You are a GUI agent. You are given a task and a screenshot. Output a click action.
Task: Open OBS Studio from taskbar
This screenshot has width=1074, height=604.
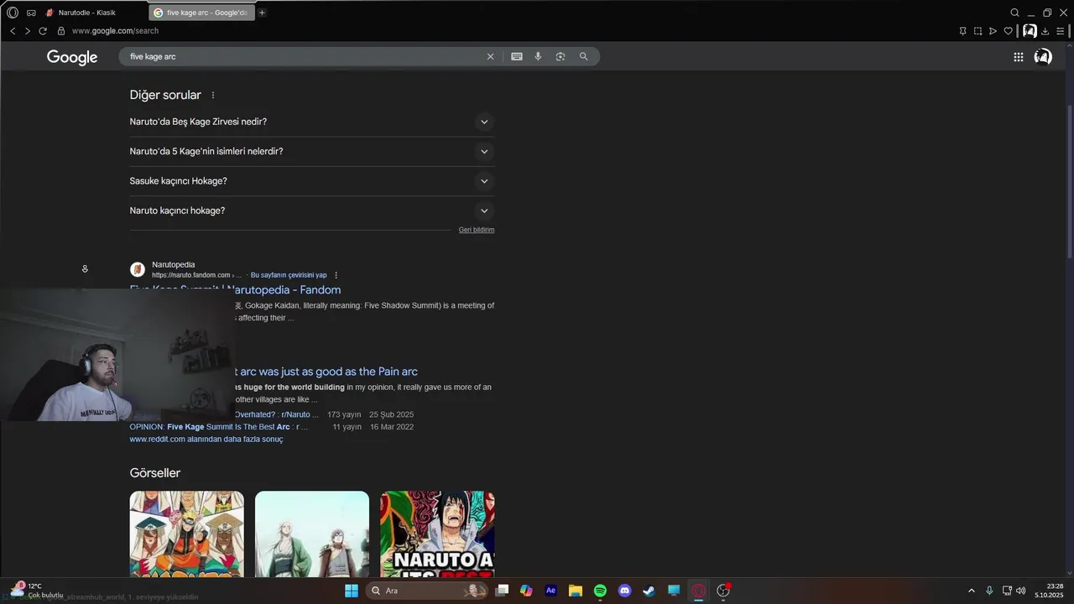coord(723,591)
